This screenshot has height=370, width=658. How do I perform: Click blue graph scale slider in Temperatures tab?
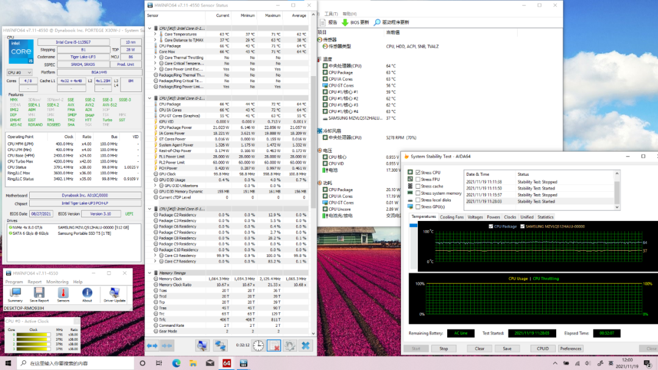coord(413,225)
